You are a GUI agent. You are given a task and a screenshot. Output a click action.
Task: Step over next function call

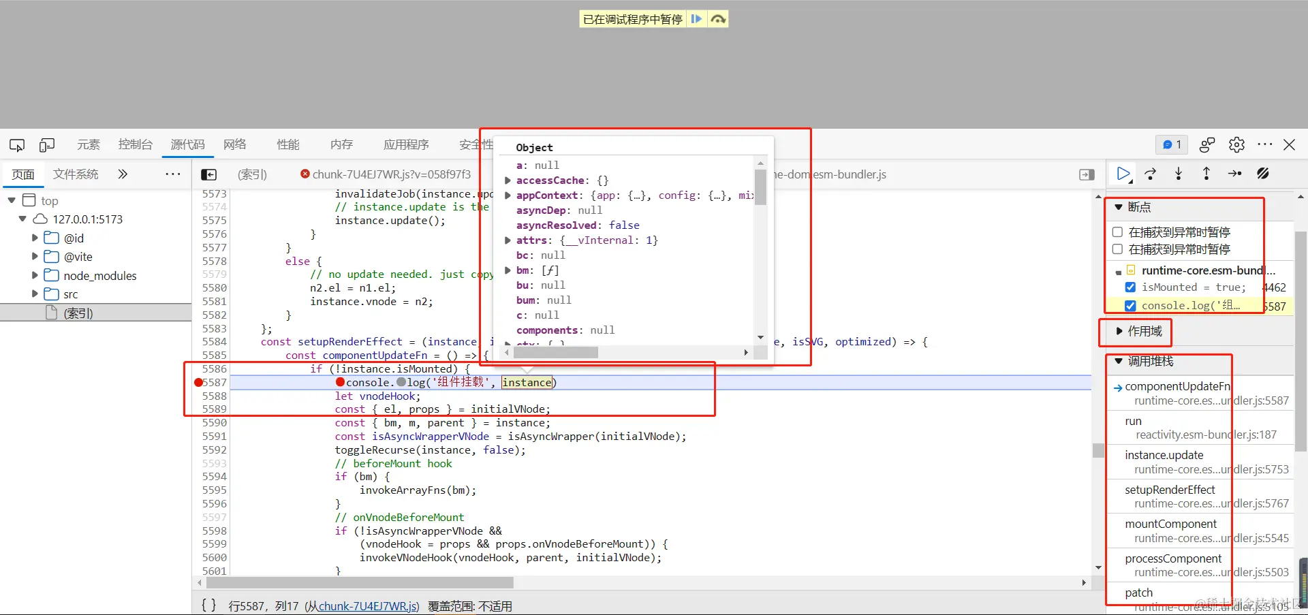(x=1151, y=174)
